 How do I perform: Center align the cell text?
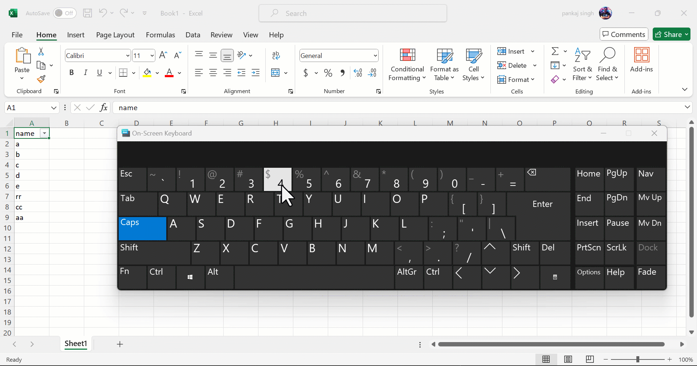(x=213, y=72)
